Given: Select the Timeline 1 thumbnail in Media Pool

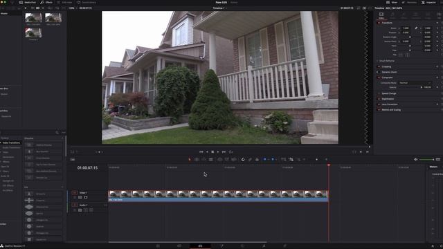Looking at the screenshot, I should [x=33, y=33].
